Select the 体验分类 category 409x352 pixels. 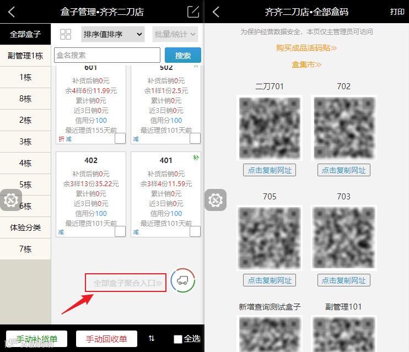[25, 228]
